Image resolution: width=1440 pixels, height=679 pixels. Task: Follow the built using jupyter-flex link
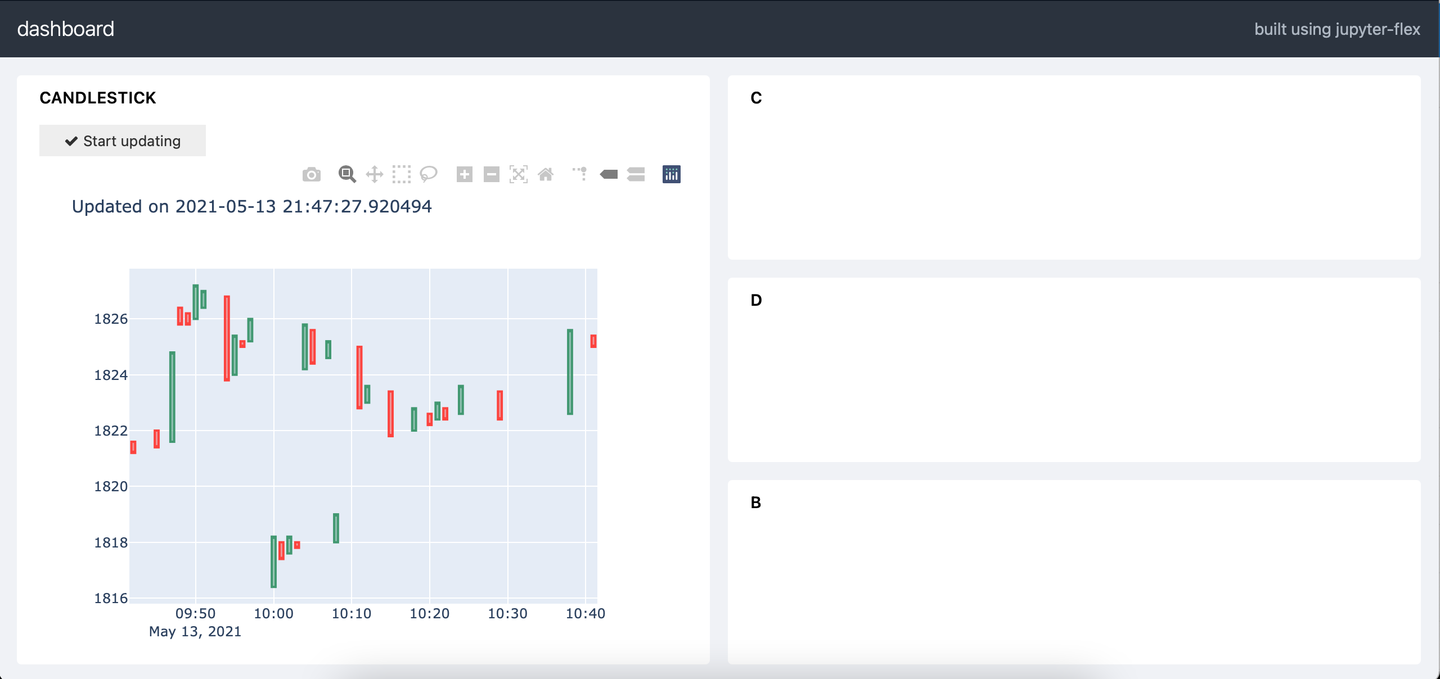point(1337,29)
